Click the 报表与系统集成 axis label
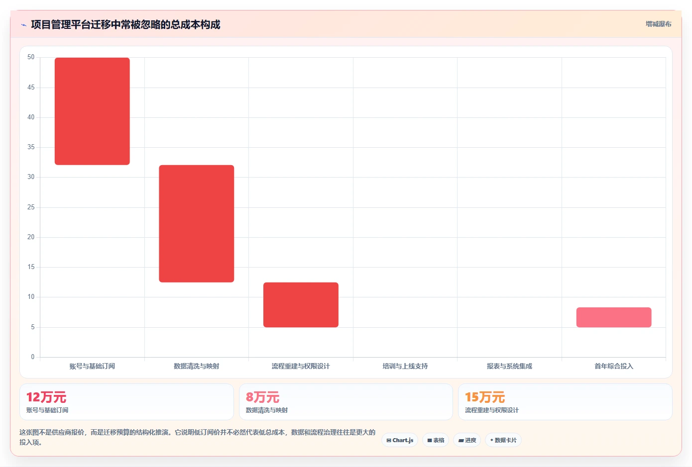Image resolution: width=692 pixels, height=467 pixels. point(509,366)
